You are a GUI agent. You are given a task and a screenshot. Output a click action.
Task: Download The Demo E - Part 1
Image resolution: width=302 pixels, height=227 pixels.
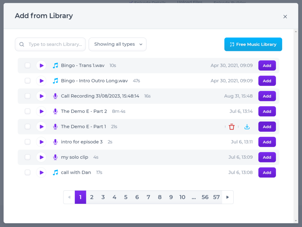click(247, 126)
